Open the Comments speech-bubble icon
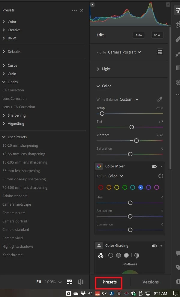The width and height of the screenshot is (180, 297). 178,253
